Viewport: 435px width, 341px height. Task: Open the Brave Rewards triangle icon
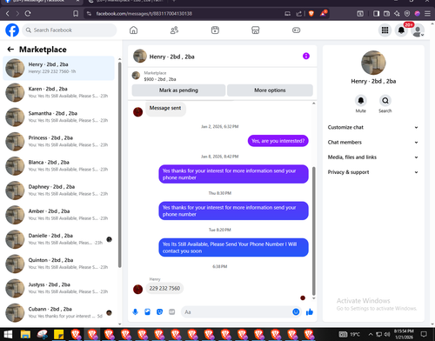[x=323, y=13]
